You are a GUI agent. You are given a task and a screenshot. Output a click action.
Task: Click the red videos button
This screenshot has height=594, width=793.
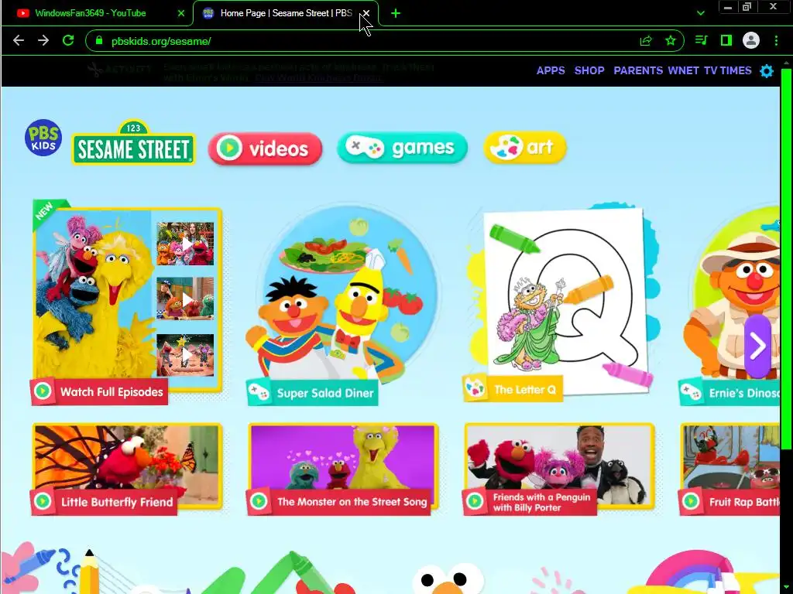pyautogui.click(x=265, y=148)
